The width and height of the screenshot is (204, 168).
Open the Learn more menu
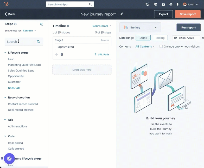click(x=102, y=26)
